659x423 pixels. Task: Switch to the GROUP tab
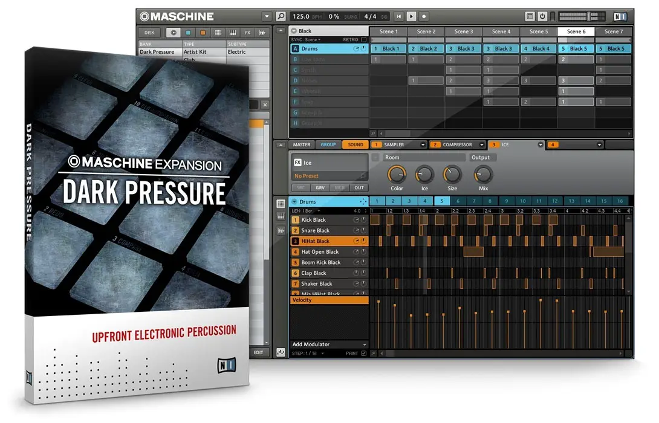click(x=328, y=144)
